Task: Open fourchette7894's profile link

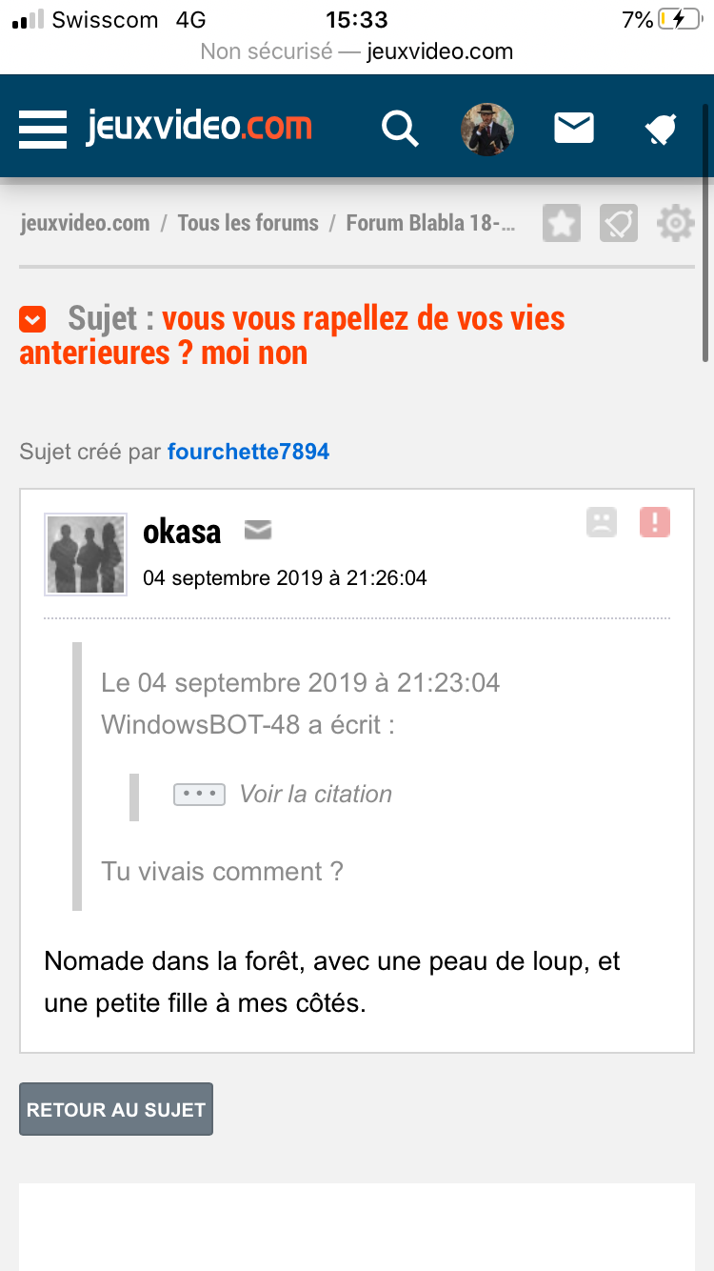Action: click(248, 452)
